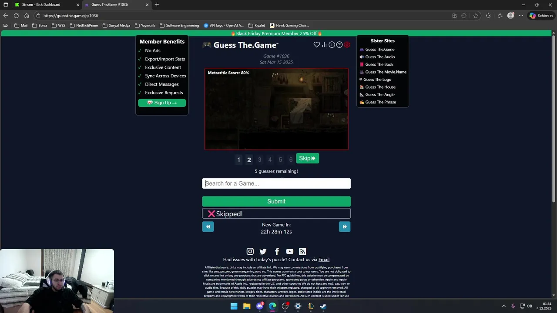Image resolution: width=557 pixels, height=313 pixels.
Task: Open the Mail bookmarks folder
Action: 20,26
